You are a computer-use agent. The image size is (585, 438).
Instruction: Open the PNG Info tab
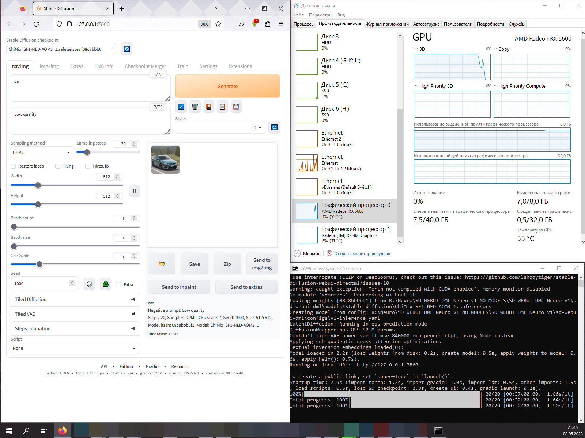104,66
